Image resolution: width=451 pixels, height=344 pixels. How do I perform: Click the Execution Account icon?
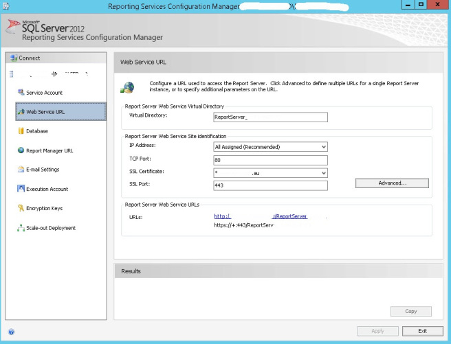(x=21, y=189)
